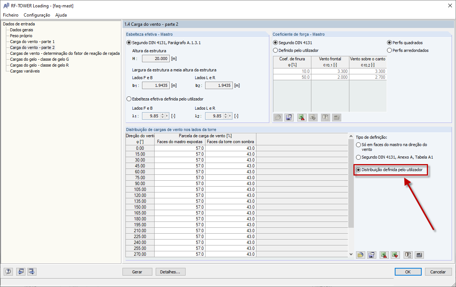Save table icon under Coeficiente de força

click(x=289, y=117)
